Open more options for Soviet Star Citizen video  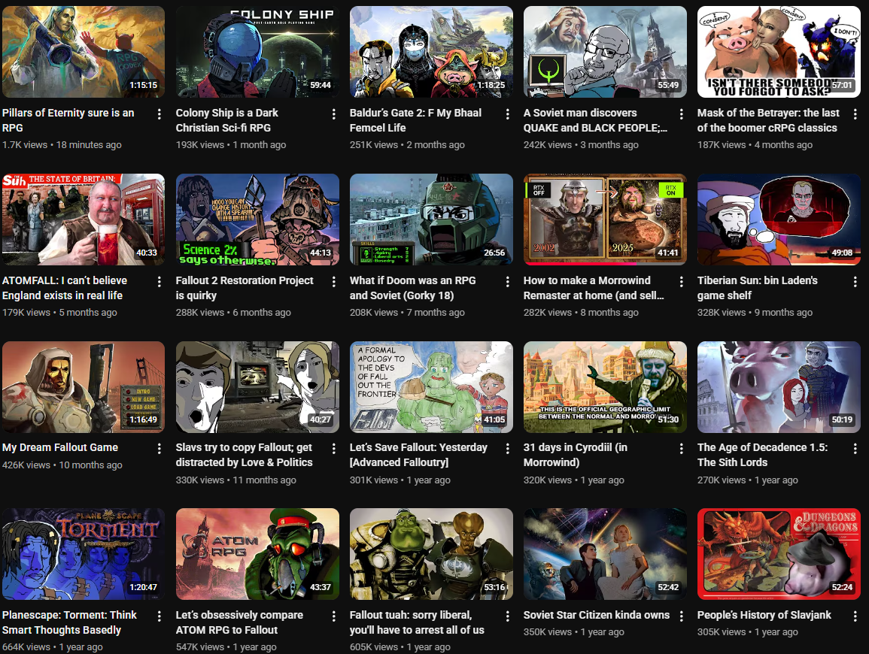(681, 616)
